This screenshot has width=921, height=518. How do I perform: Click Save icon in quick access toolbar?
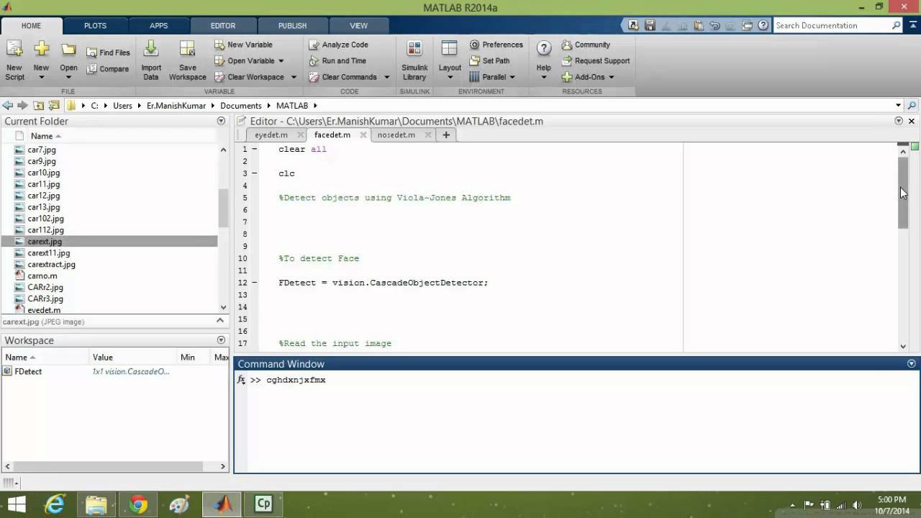(x=650, y=25)
